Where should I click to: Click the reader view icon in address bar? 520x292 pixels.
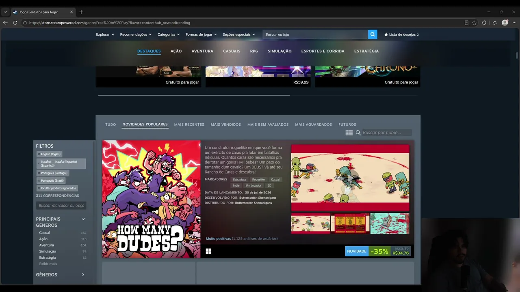tap(466, 23)
